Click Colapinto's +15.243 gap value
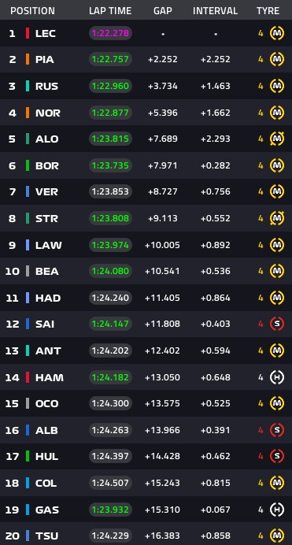This screenshot has height=545, width=292. point(162,483)
